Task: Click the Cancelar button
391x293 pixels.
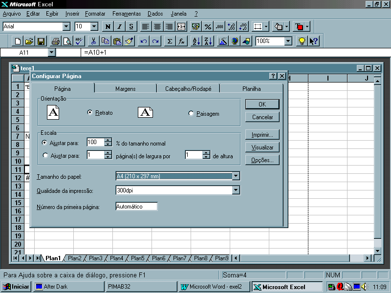Action: pyautogui.click(x=262, y=117)
